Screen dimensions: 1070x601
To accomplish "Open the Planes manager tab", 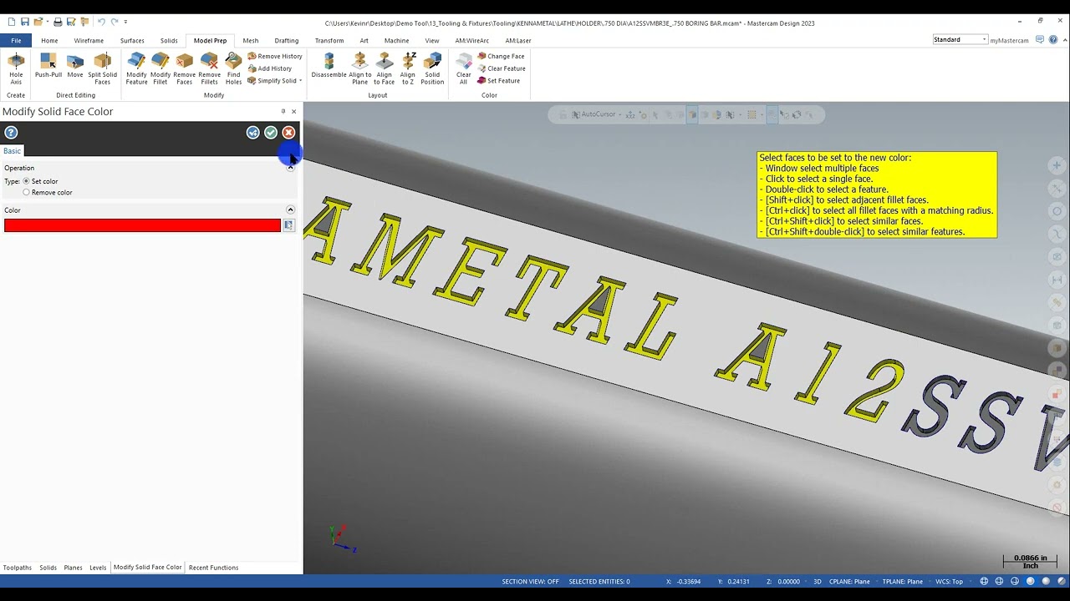I will tap(74, 568).
